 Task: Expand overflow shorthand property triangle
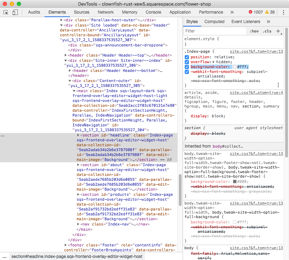[x=214, y=62]
